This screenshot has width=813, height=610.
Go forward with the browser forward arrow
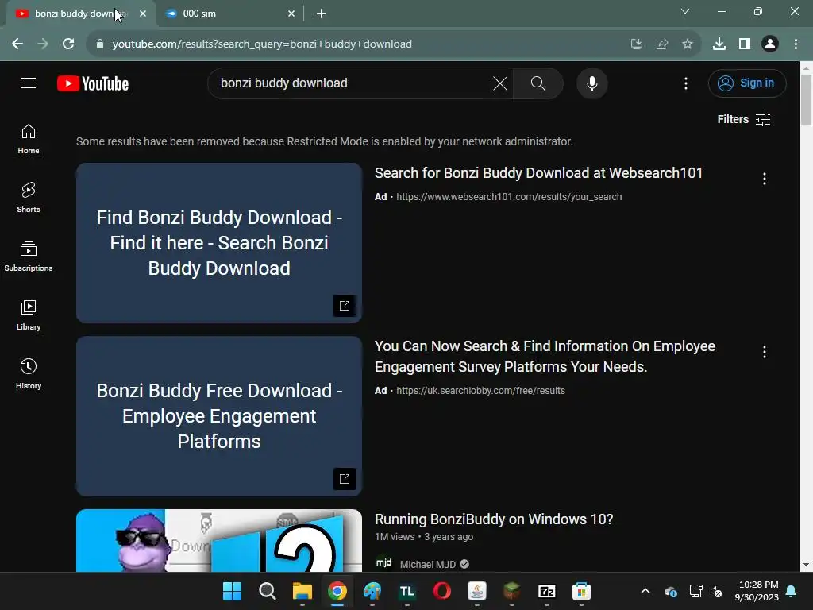43,44
